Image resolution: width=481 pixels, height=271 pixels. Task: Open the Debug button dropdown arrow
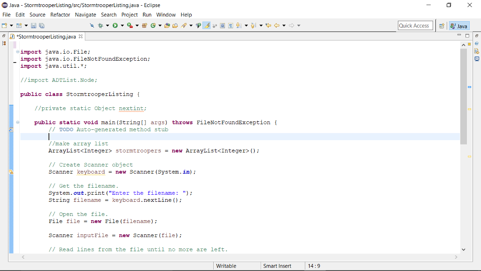[x=107, y=25]
